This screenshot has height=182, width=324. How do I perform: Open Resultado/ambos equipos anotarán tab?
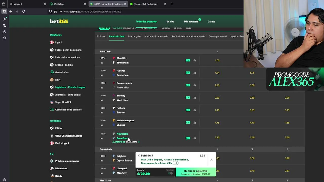[188, 36]
